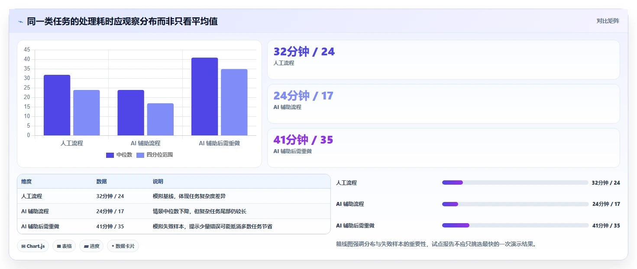Select the AI 辅助后需重做 cell in the table
This screenshot has width=637, height=269.
pyautogui.click(x=40, y=227)
